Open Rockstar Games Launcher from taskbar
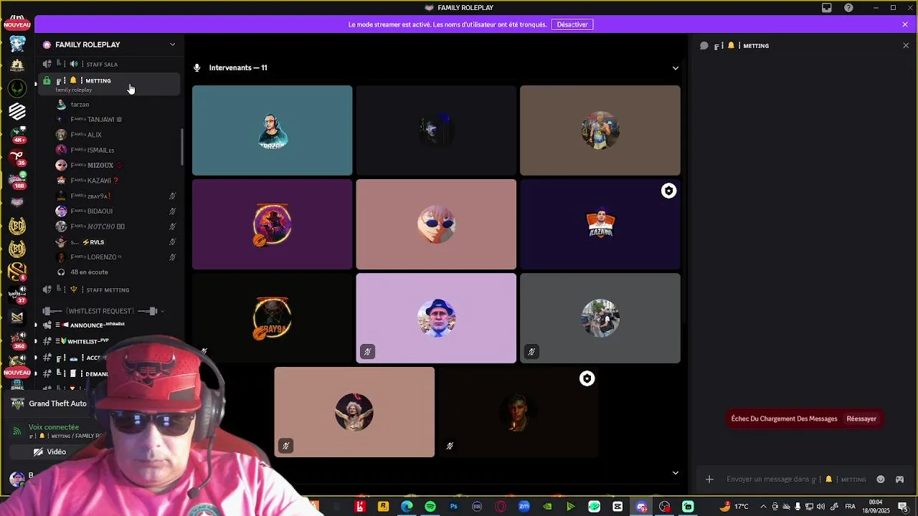The width and height of the screenshot is (918, 516). click(x=383, y=507)
